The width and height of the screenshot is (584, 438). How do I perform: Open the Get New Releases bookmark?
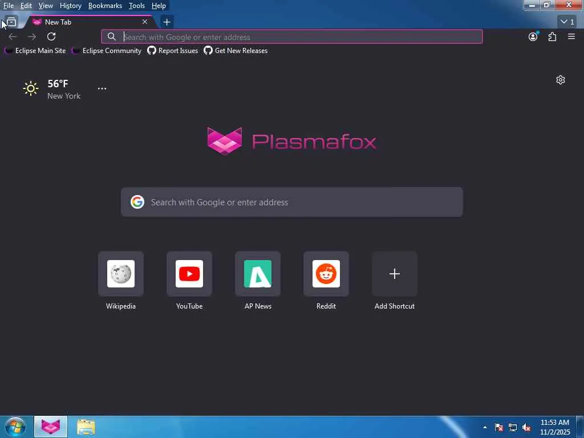[236, 51]
